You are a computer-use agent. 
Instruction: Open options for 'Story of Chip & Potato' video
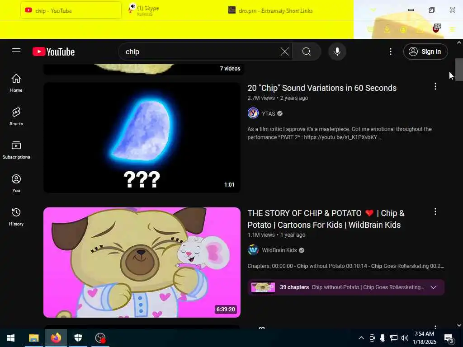tap(435, 211)
